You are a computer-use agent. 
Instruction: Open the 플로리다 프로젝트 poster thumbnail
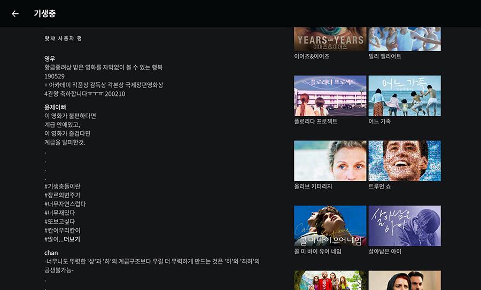point(330,96)
